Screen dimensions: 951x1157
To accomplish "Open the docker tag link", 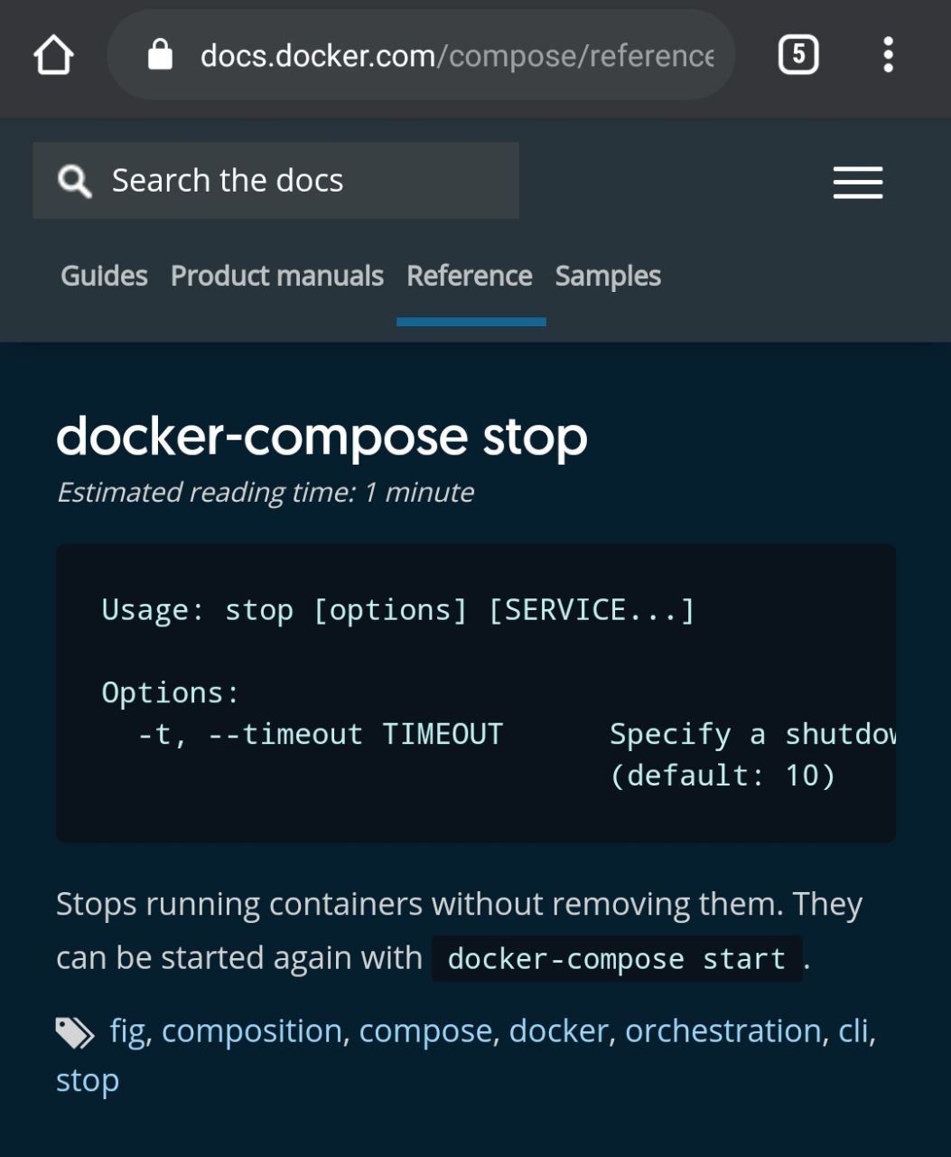I will [559, 1031].
